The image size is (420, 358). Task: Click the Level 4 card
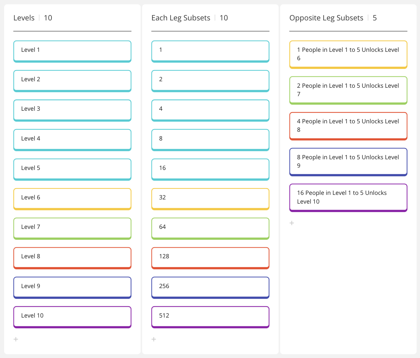pos(72,140)
